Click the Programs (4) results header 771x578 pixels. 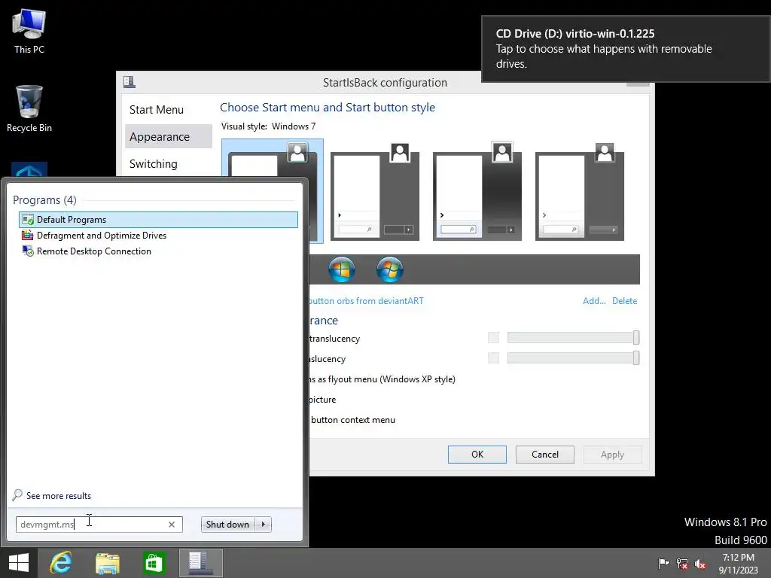[44, 200]
